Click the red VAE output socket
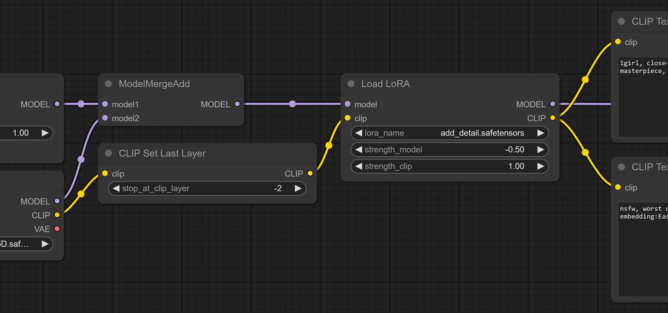The image size is (668, 313). click(x=57, y=229)
